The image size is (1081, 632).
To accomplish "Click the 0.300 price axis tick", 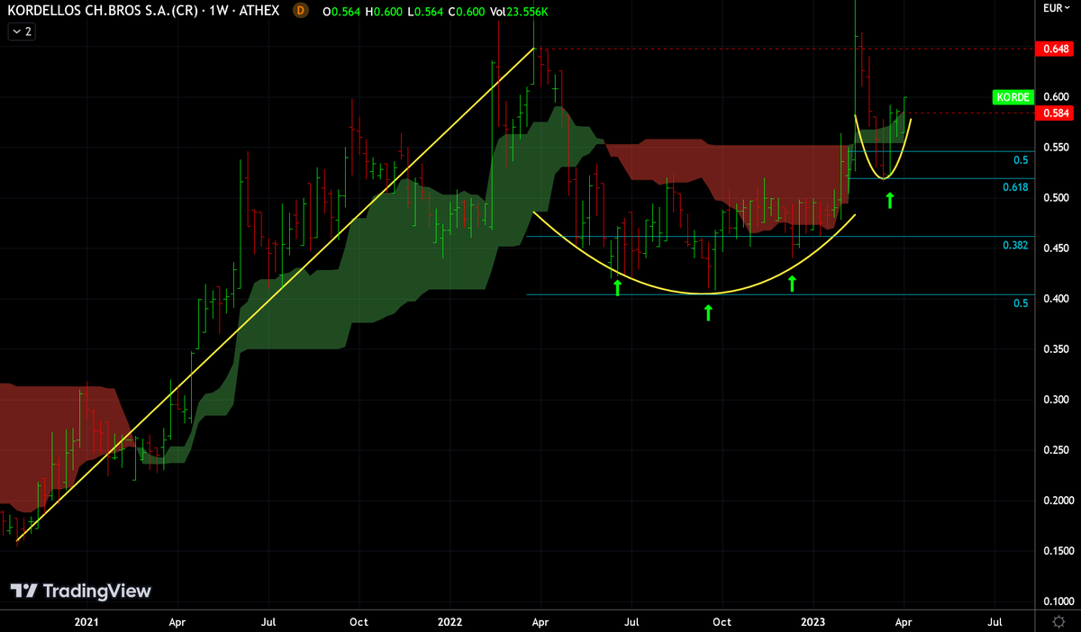I will (x=1056, y=400).
